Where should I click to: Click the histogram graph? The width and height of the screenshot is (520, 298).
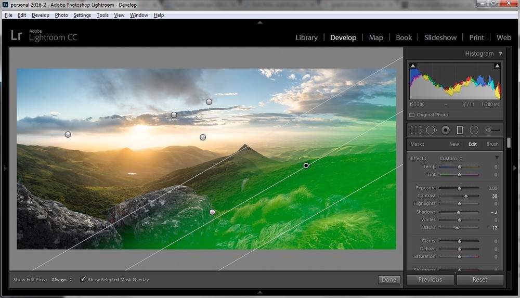(x=455, y=81)
